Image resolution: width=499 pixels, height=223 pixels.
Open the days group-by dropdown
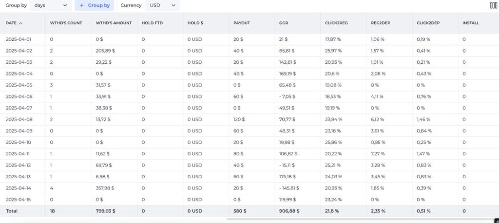pos(51,5)
